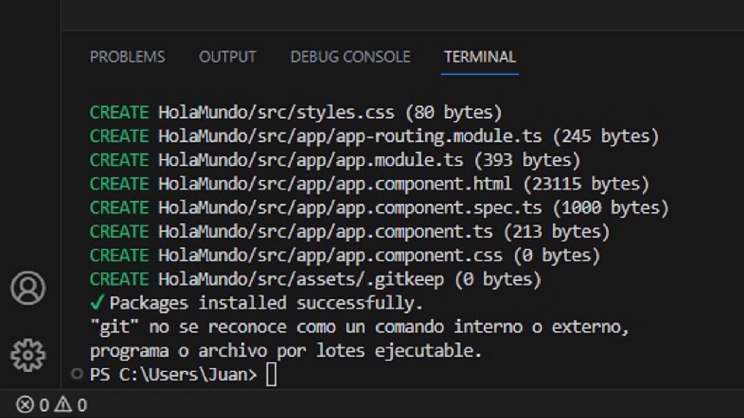Open the Accounts profile icon
Screen dimensions: 744x418
[28, 288]
